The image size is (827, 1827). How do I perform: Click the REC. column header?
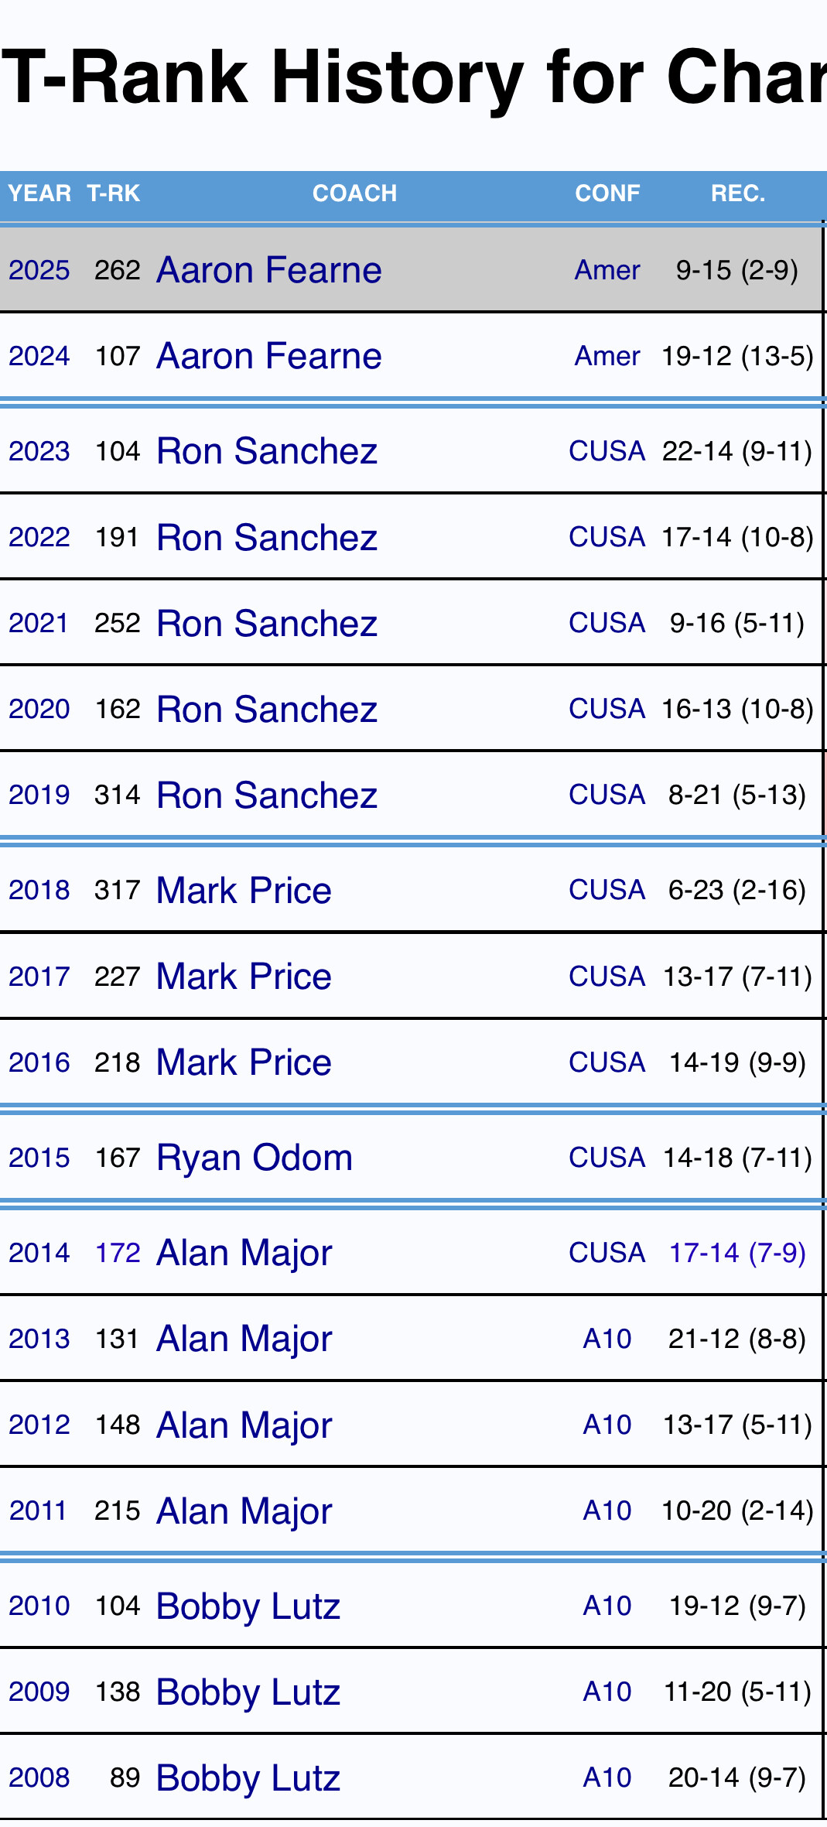click(x=737, y=193)
